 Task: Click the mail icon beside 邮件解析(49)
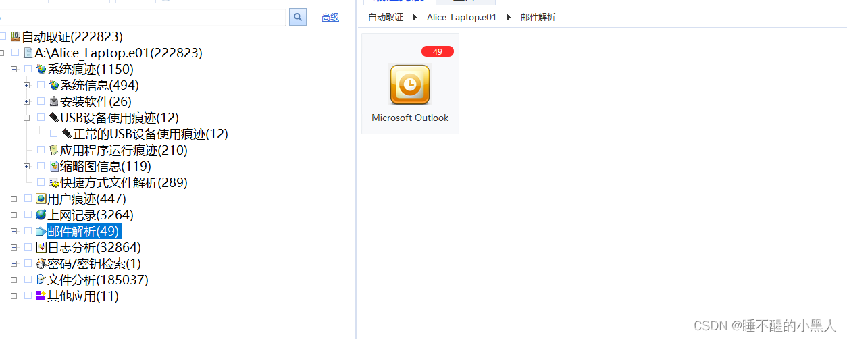(x=41, y=231)
